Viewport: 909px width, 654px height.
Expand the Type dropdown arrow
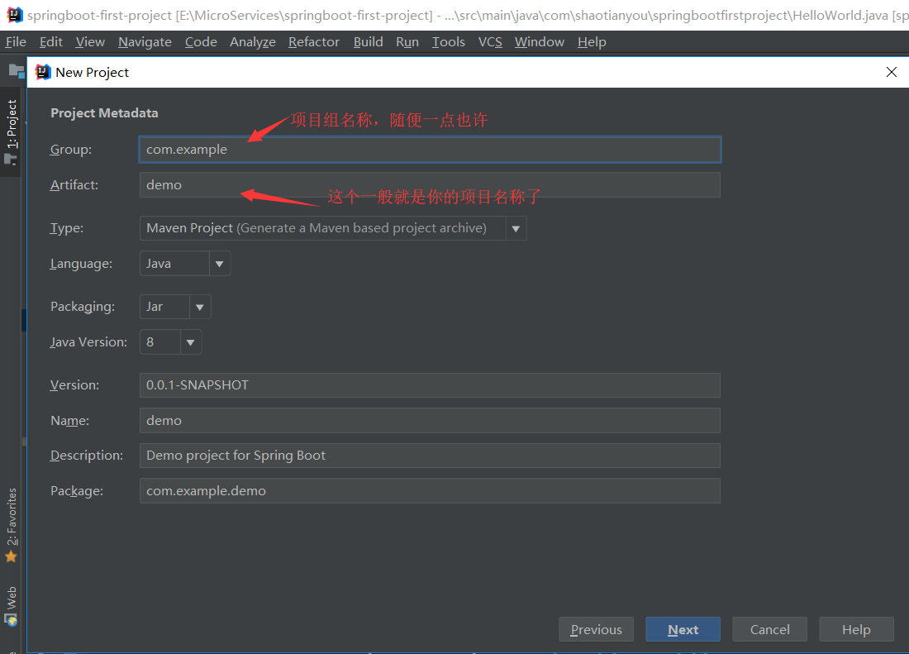516,228
